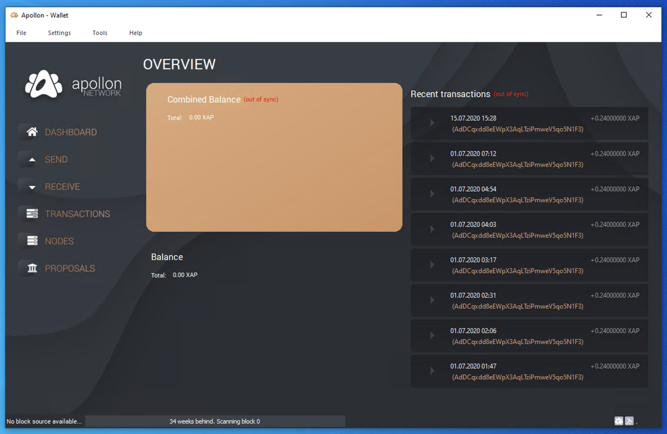
Task: Open the Settings menu
Action: 59,33
